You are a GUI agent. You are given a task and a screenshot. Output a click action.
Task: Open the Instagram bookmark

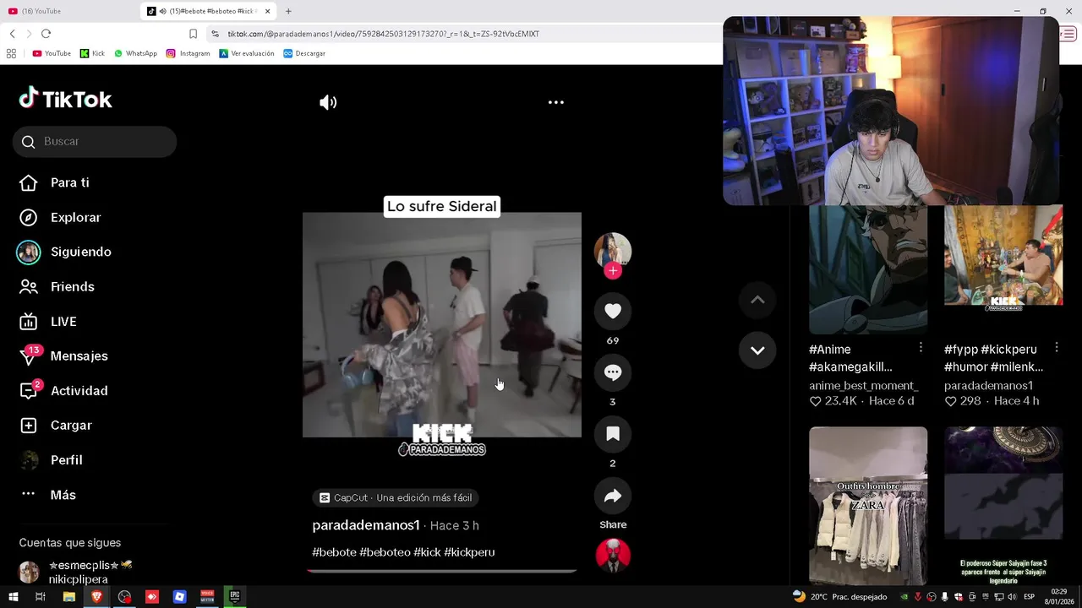188,53
